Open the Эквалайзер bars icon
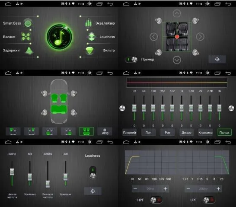Image resolution: width=236 pixels, height=207 pixels. click(89, 22)
